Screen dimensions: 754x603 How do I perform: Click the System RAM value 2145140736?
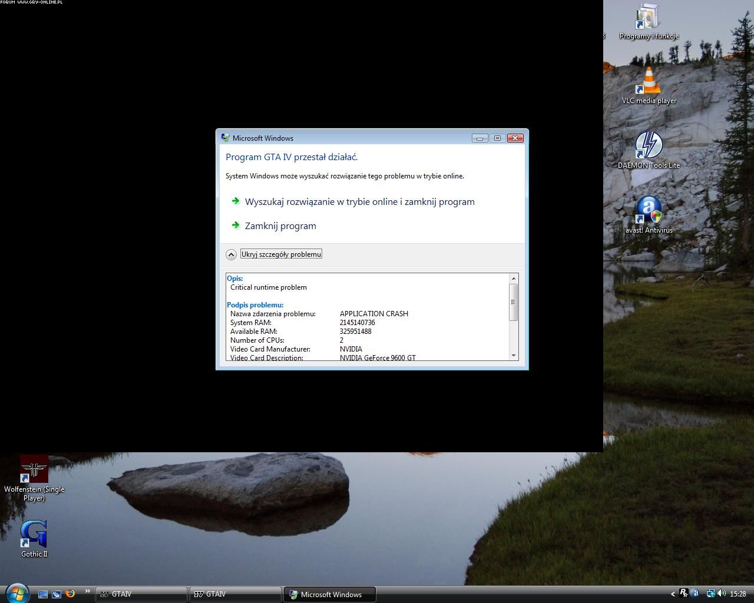click(358, 323)
